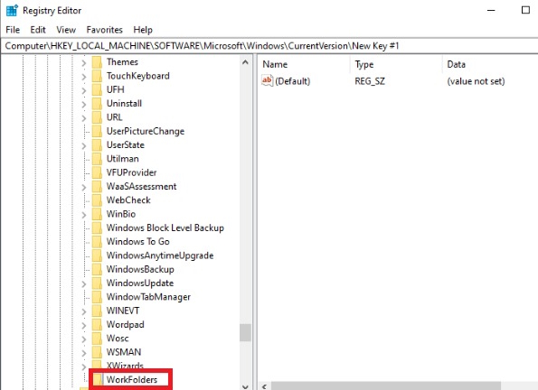Click the WINEVT folder icon

tap(97, 311)
